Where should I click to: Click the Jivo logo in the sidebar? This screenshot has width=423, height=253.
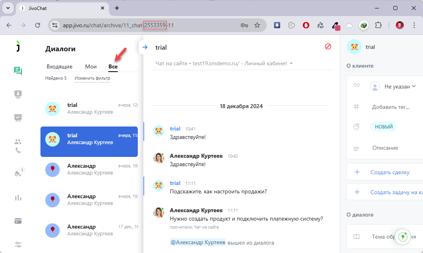(18, 46)
